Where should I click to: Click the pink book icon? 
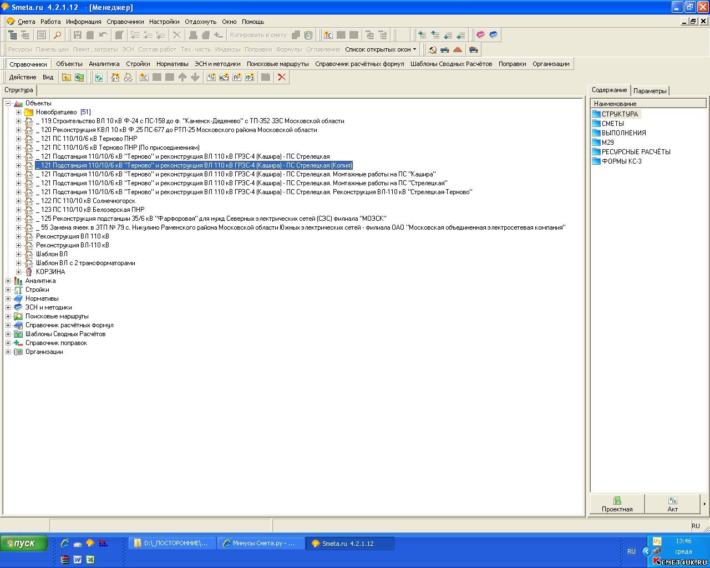pos(480,35)
